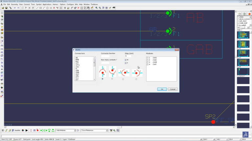Select third connector orientation radio button
This screenshot has height=141, width=252.
(123, 79)
